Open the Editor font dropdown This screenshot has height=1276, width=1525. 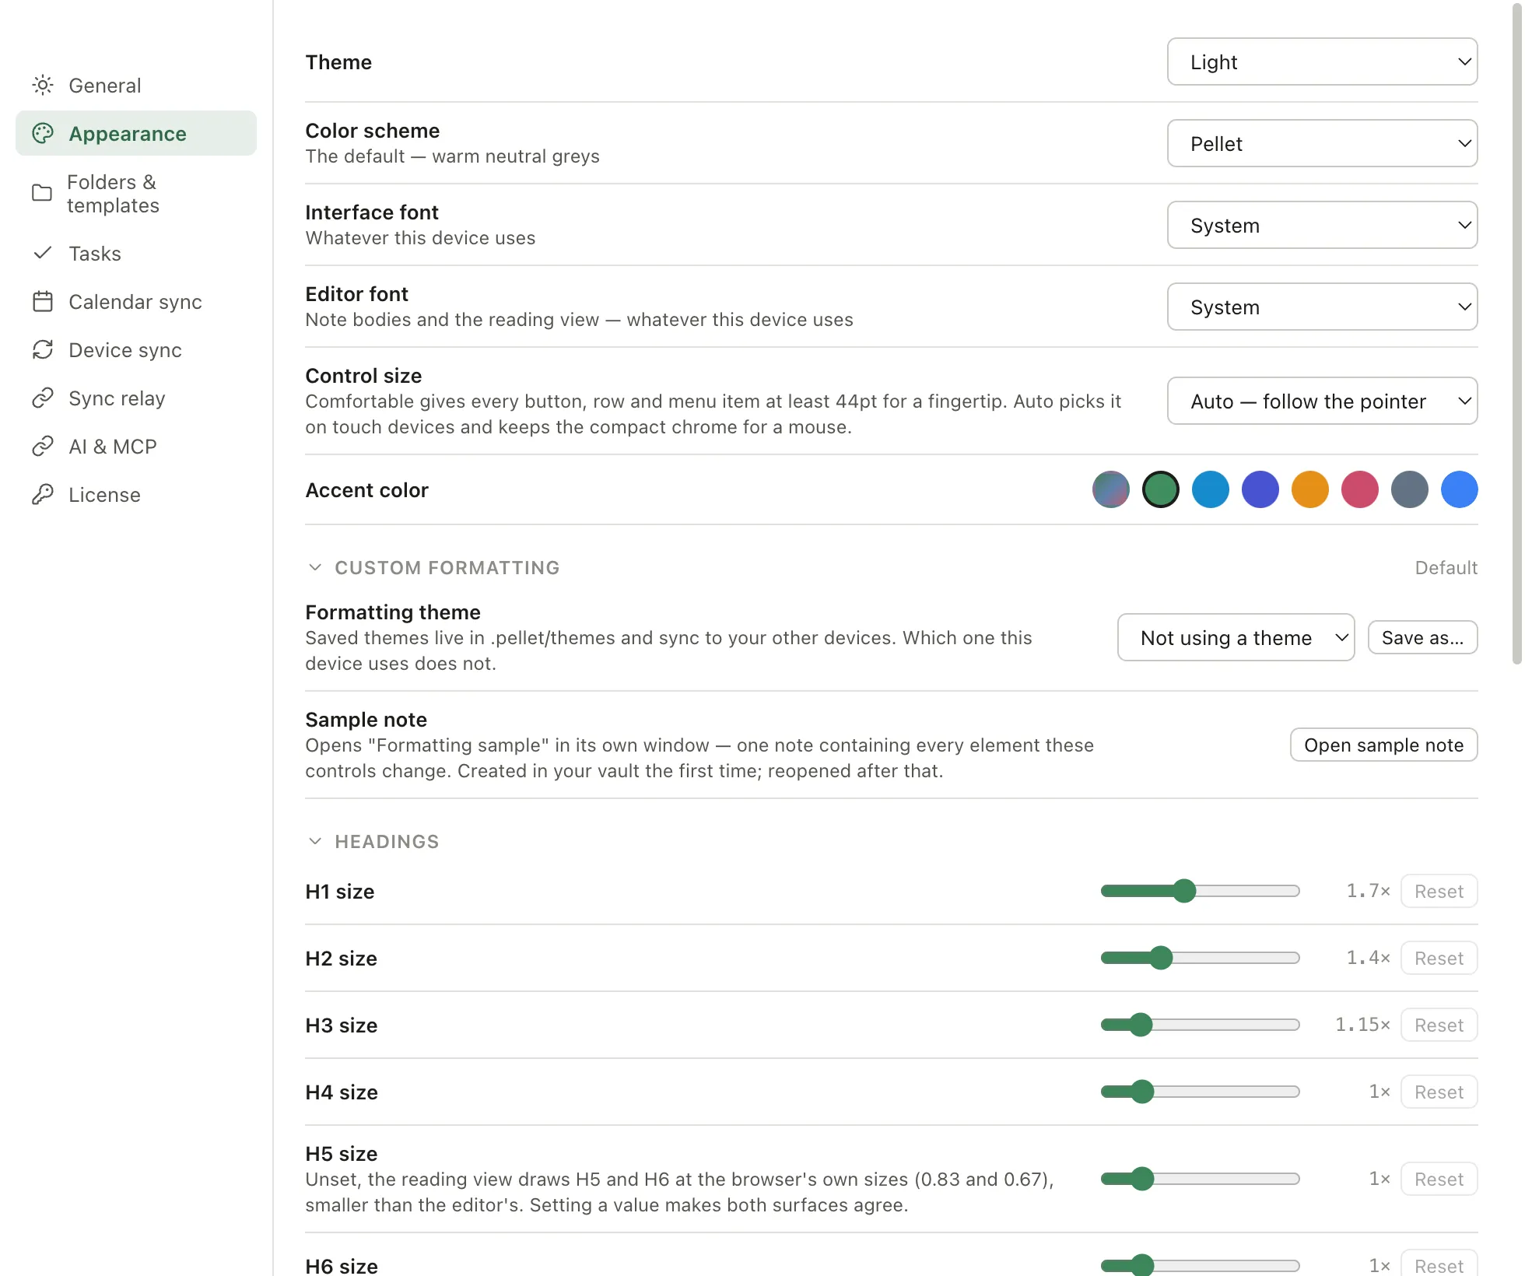[x=1322, y=307]
